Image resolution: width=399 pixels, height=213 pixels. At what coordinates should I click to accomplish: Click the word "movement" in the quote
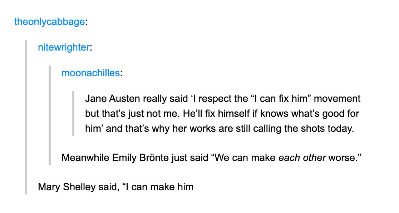(x=337, y=99)
